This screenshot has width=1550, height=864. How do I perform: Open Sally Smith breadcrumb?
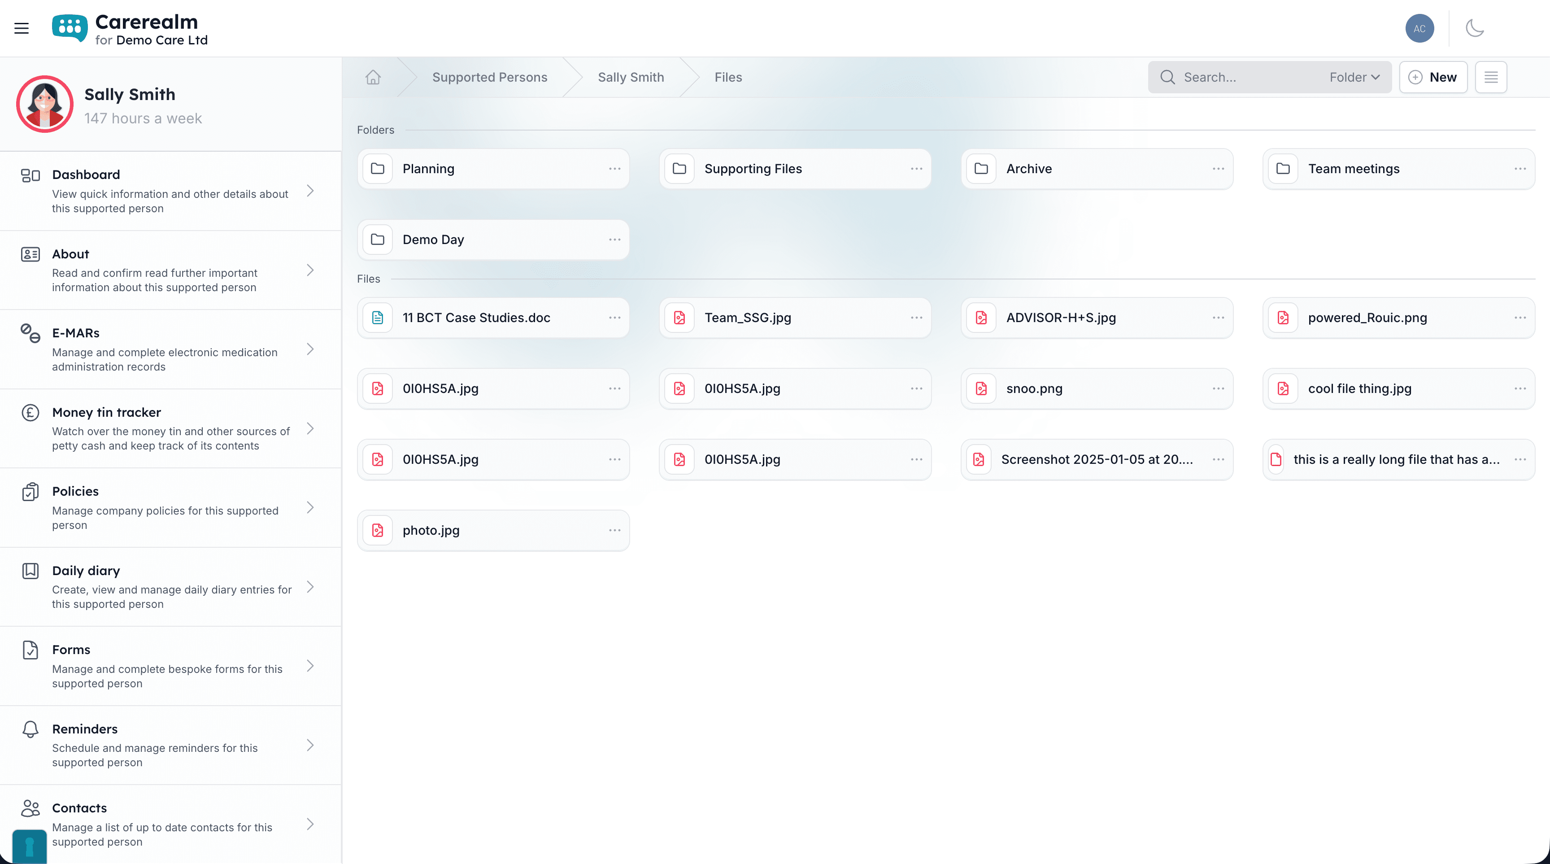[631, 77]
